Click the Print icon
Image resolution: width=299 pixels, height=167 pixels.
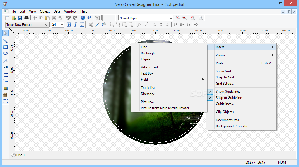click(x=26, y=18)
